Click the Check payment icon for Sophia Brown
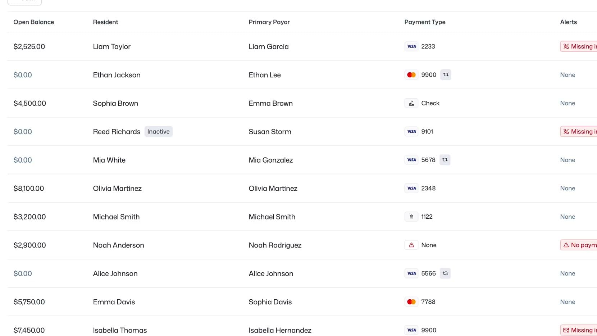Image resolution: width=597 pixels, height=336 pixels. click(411, 103)
